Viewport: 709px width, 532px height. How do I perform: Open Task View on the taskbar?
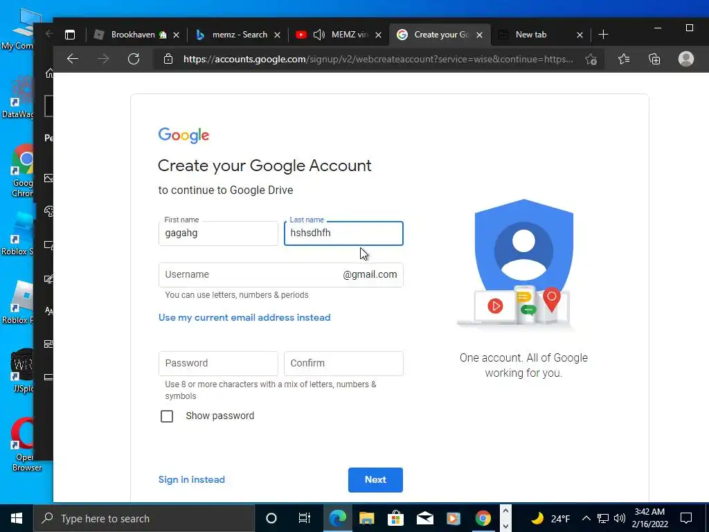tap(305, 518)
